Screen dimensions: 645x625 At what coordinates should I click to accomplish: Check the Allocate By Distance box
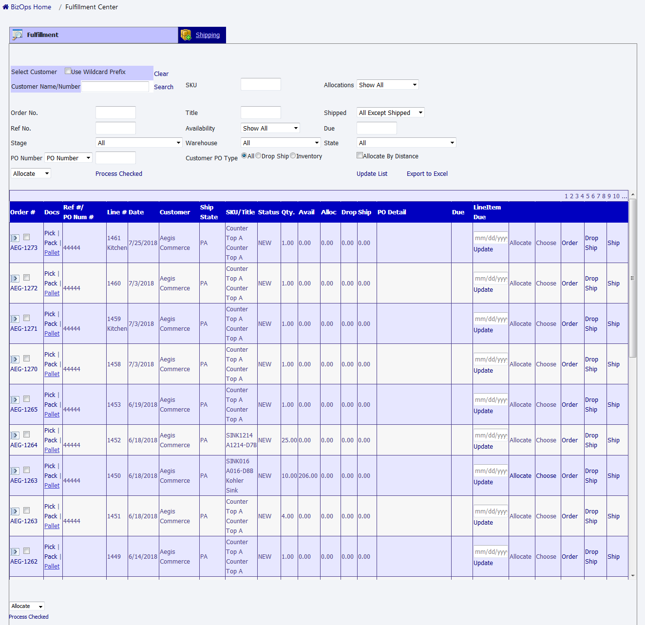[360, 155]
